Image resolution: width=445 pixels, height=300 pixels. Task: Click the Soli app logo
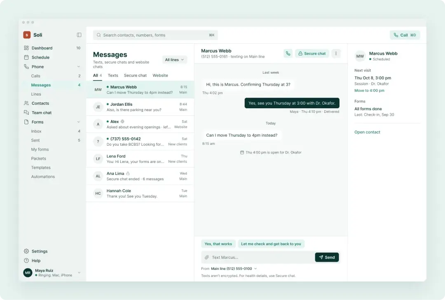[27, 35]
